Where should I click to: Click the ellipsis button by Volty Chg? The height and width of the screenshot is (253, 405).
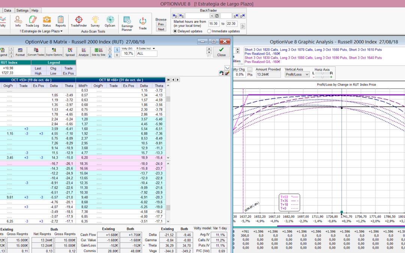(x=250, y=70)
